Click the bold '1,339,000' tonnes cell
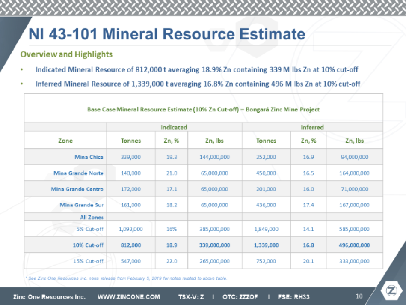 (266, 245)
